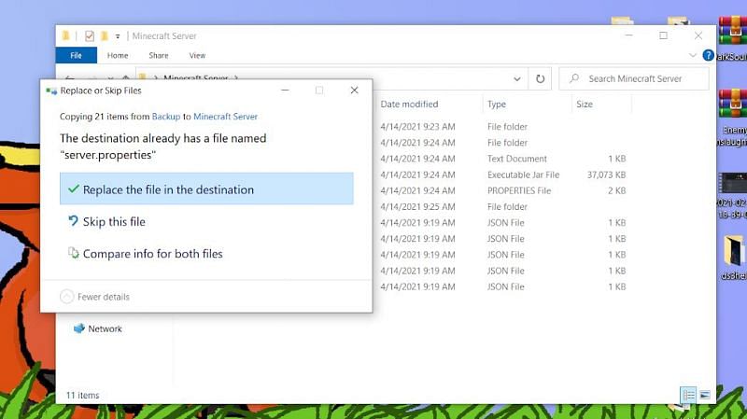Open the Explorer Help question mark icon
The height and width of the screenshot is (419, 747).
(x=710, y=56)
